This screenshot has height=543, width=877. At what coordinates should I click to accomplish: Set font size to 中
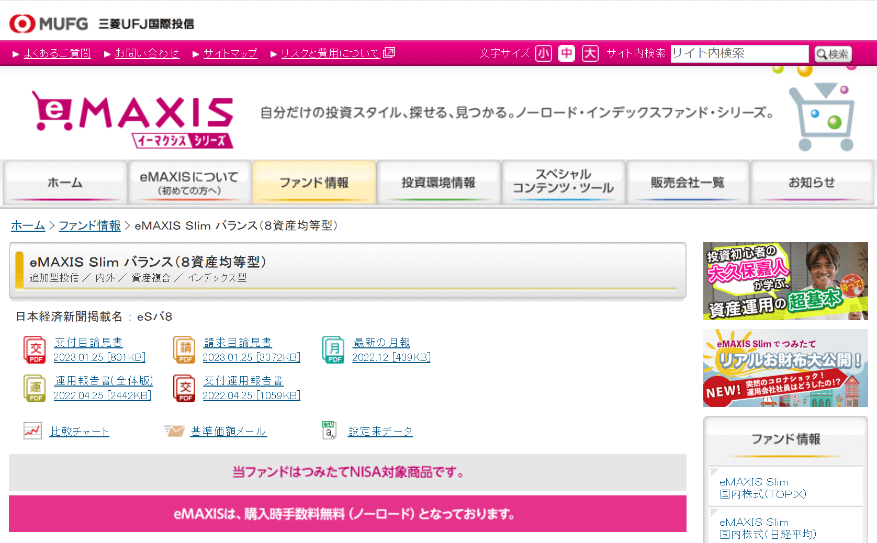click(x=567, y=53)
